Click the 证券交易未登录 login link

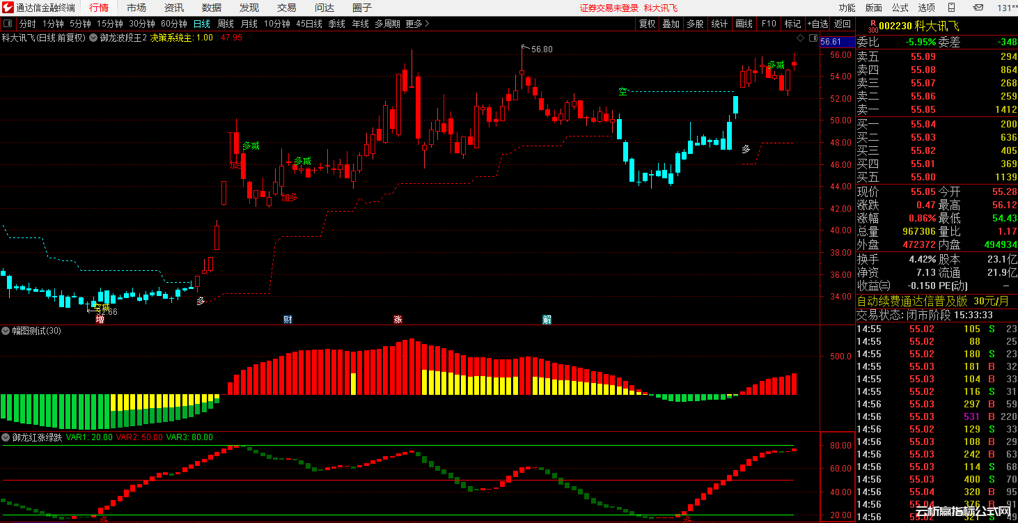[609, 8]
